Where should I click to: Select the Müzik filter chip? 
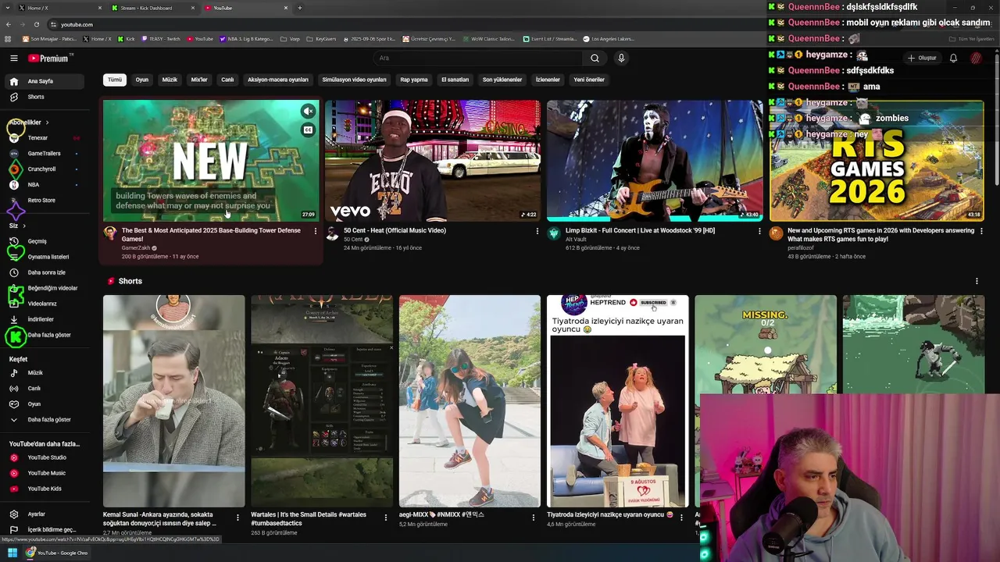pyautogui.click(x=170, y=80)
